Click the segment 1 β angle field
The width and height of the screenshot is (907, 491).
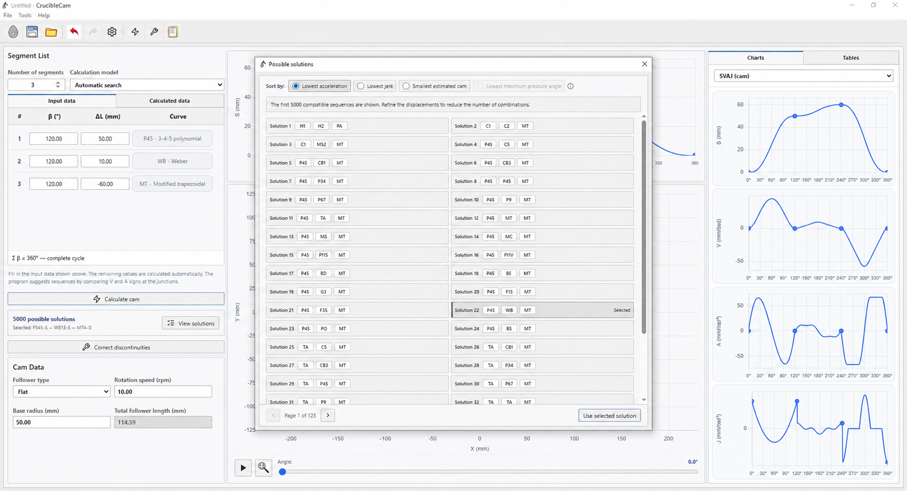(x=54, y=138)
